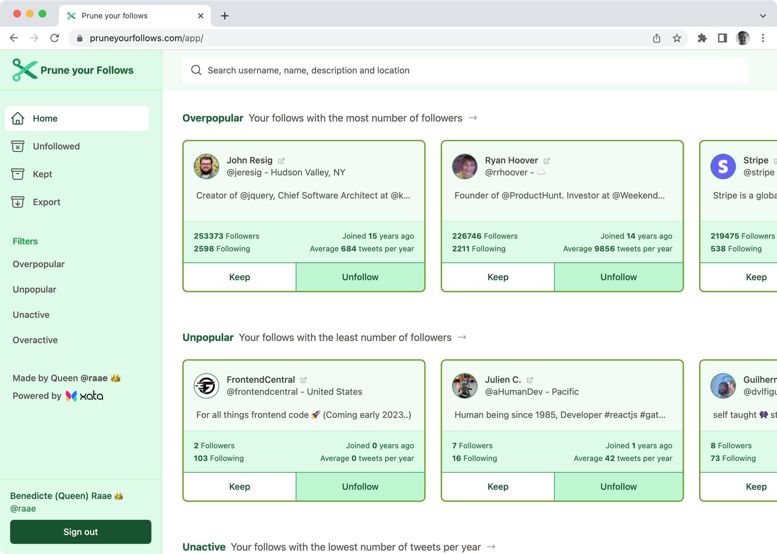Click the share icon in the address bar

657,38
